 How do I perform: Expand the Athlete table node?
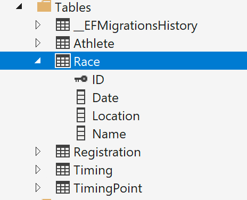pyautogui.click(x=38, y=43)
